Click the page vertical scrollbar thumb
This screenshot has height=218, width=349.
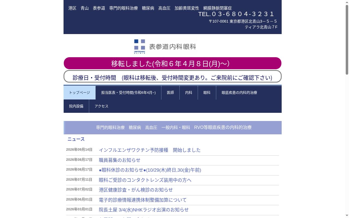(347, 40)
